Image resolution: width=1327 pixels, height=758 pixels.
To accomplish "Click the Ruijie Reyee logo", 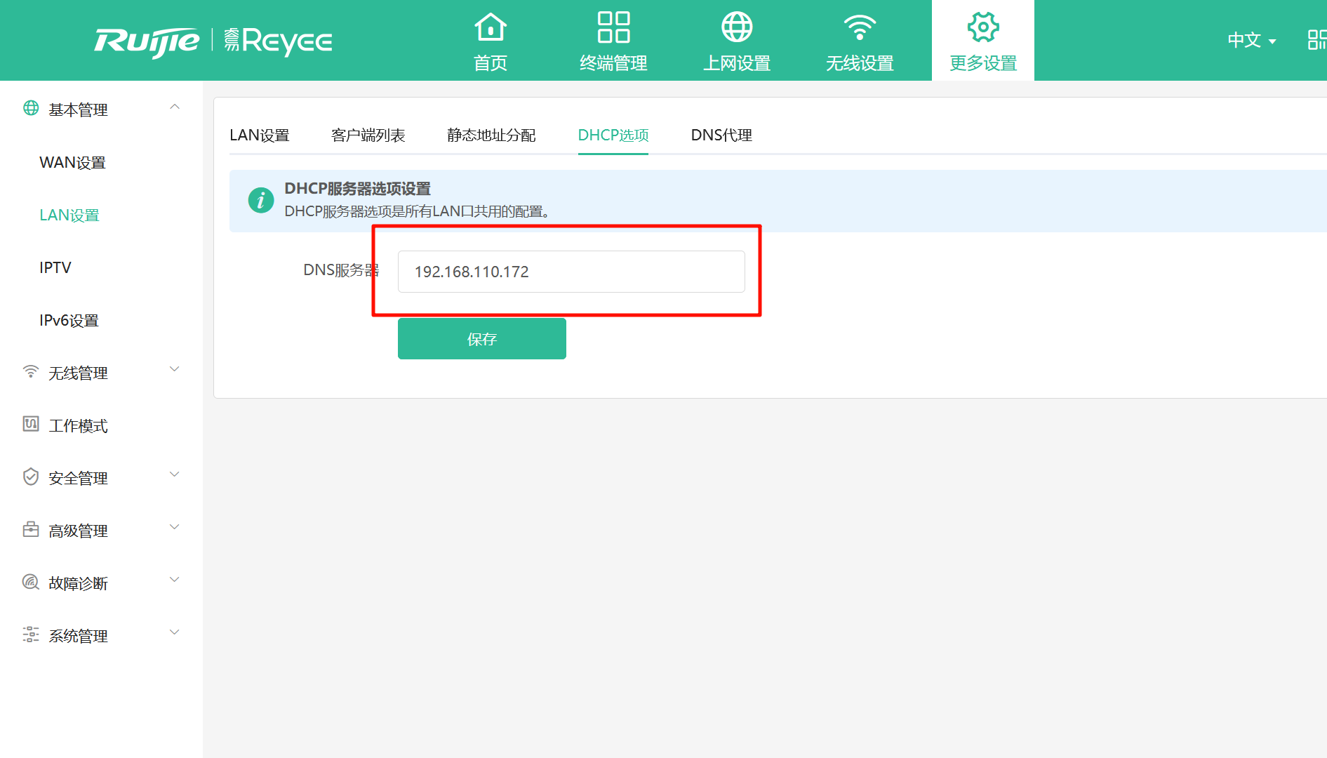I will [213, 41].
